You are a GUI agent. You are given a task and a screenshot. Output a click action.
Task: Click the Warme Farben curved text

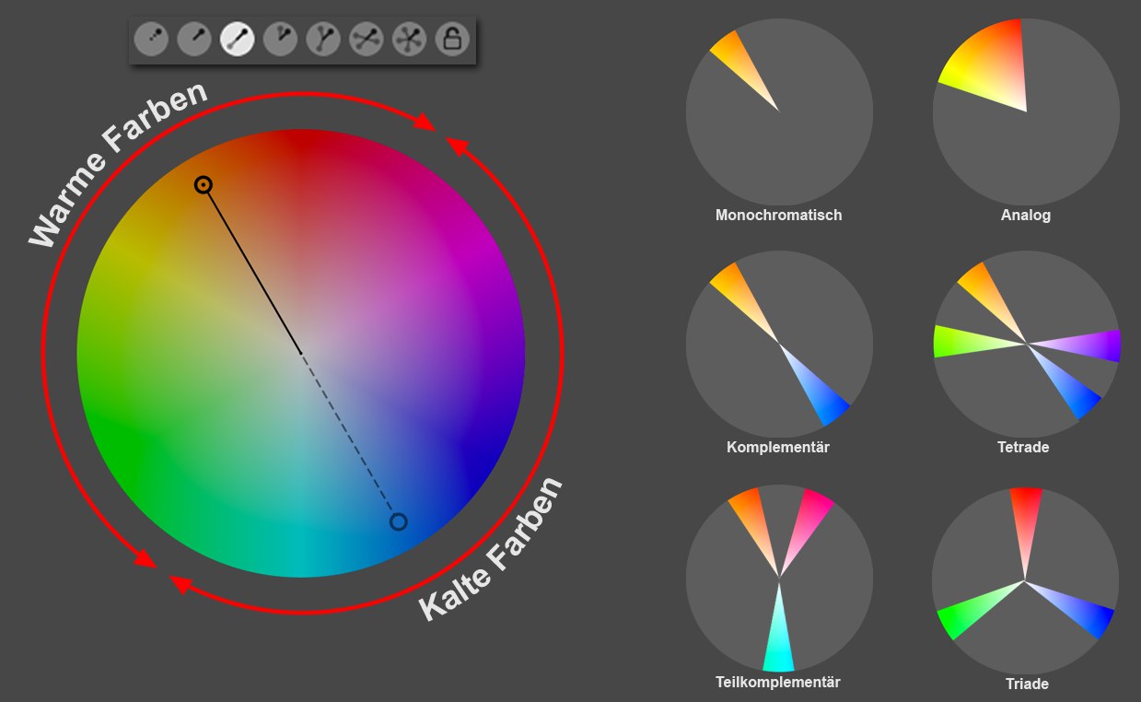[117, 166]
